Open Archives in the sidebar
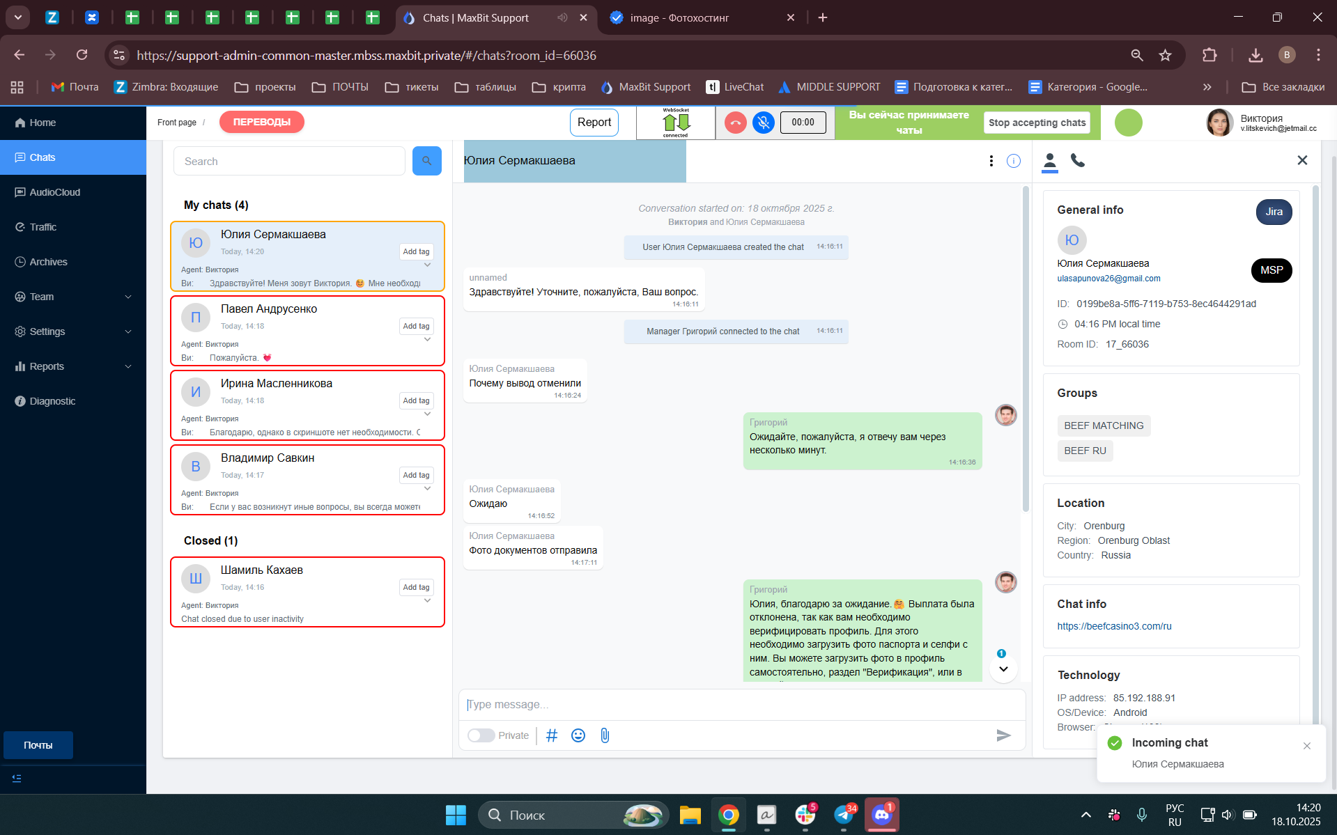1337x835 pixels. pyautogui.click(x=48, y=262)
